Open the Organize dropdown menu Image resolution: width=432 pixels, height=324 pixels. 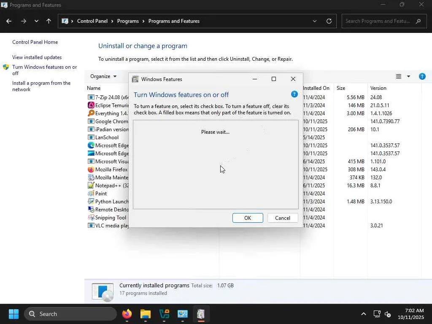pyautogui.click(x=103, y=76)
